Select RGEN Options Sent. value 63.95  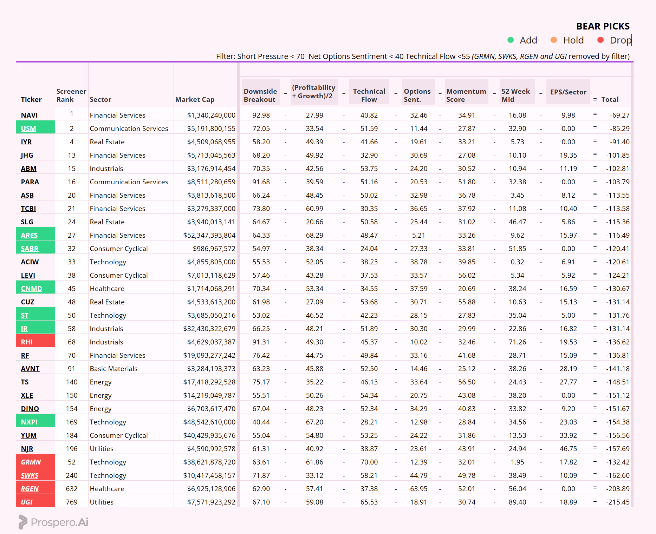pos(418,489)
